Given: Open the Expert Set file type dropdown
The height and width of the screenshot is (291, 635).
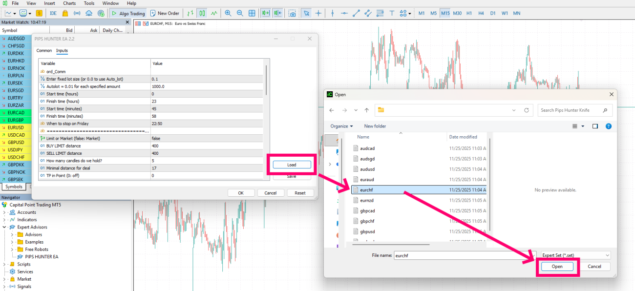Looking at the screenshot, I should point(576,255).
